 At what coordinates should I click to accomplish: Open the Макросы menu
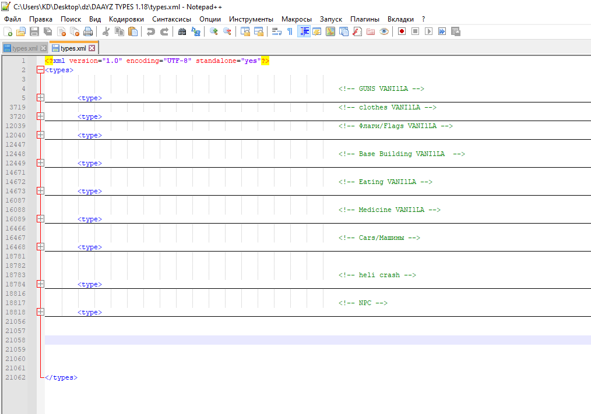pyautogui.click(x=297, y=19)
